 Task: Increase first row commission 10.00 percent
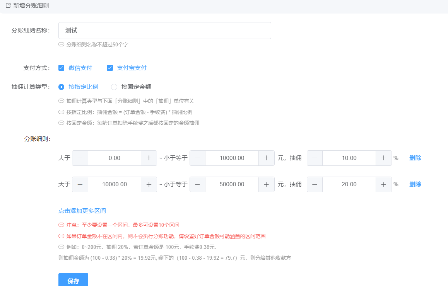pyautogui.click(x=383, y=158)
